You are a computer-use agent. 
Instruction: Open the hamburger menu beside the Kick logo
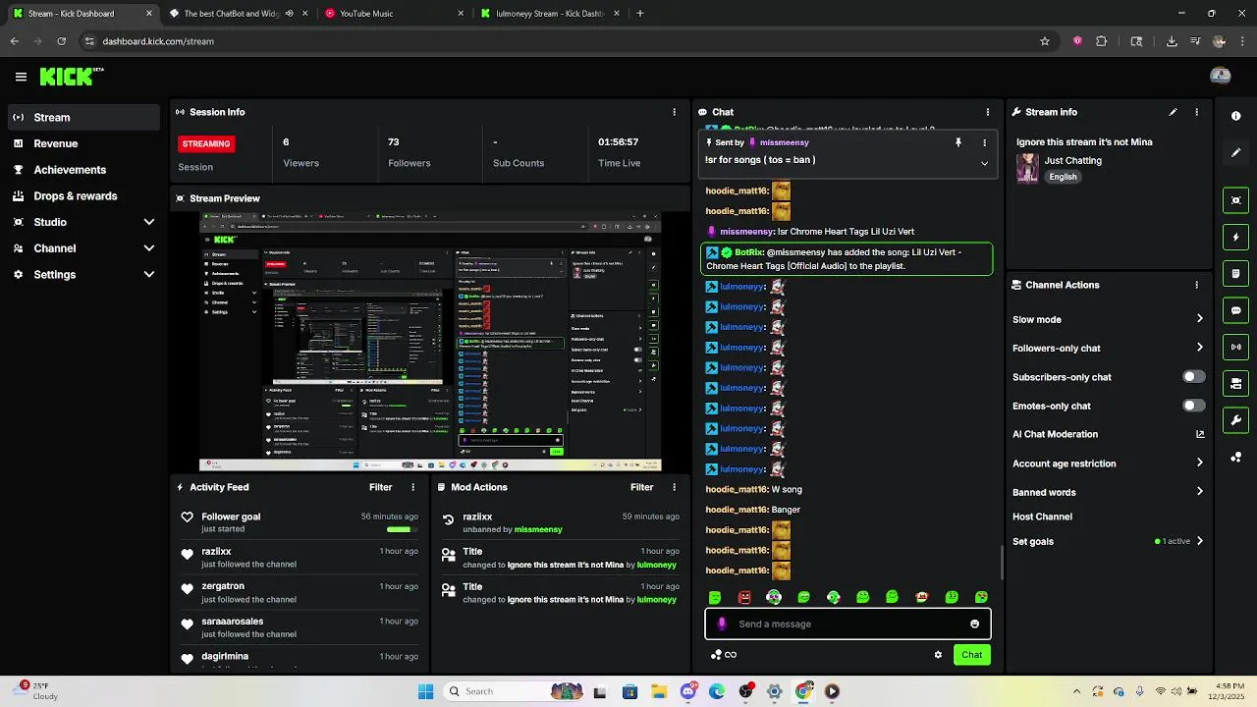21,77
